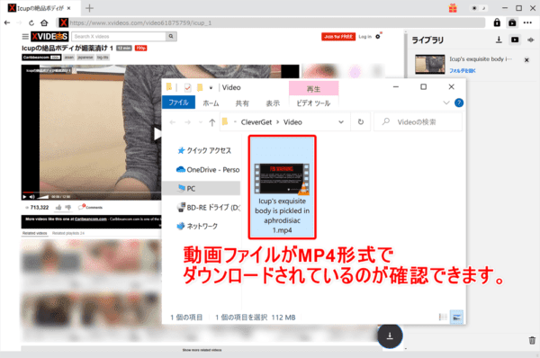Open the Comments link below the player
540x358 pixels.
point(91,207)
